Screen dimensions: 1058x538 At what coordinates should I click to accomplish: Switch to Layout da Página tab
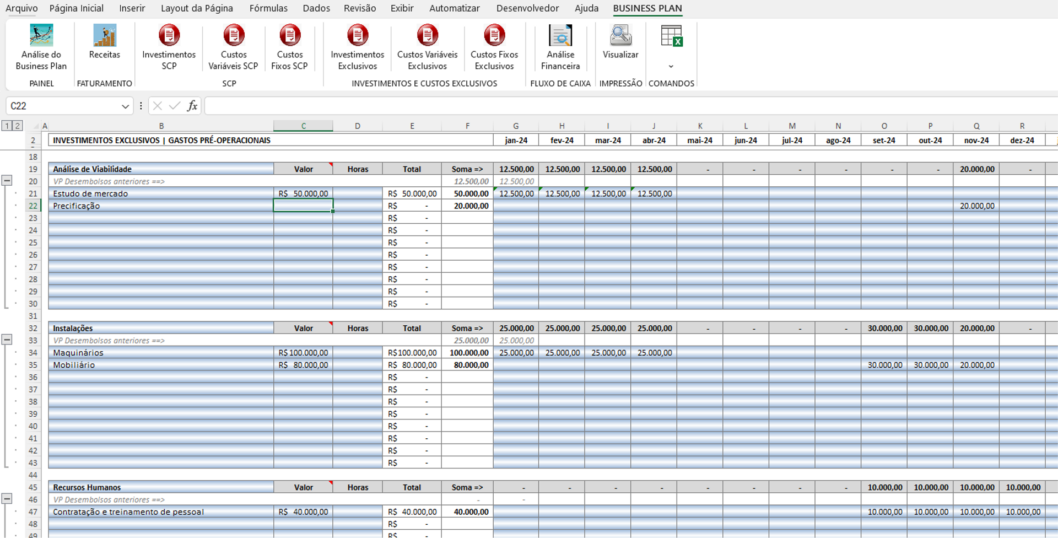tap(197, 8)
